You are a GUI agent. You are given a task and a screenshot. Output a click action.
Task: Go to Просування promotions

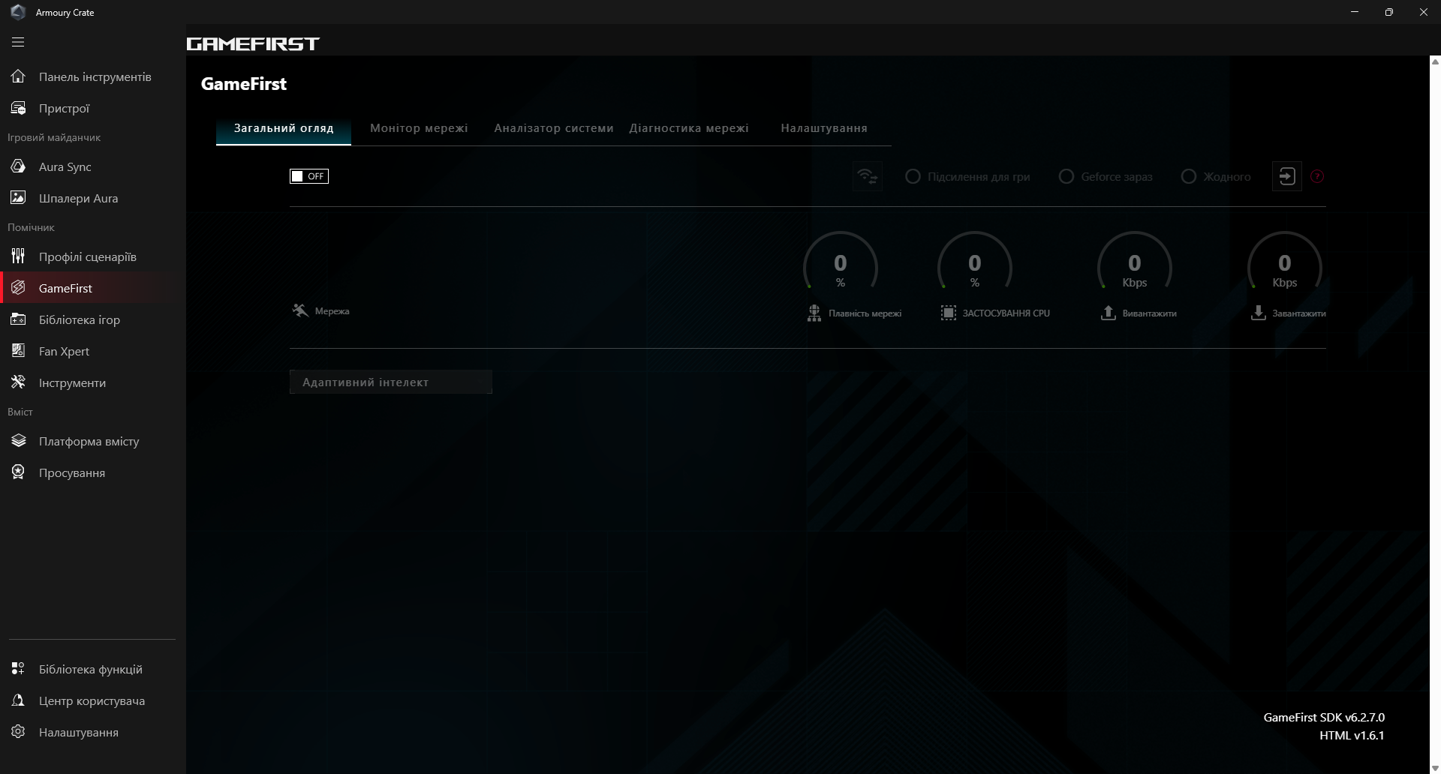coord(93,472)
